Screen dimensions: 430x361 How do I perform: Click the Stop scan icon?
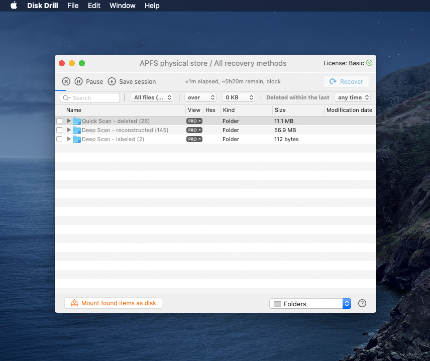[x=66, y=81]
